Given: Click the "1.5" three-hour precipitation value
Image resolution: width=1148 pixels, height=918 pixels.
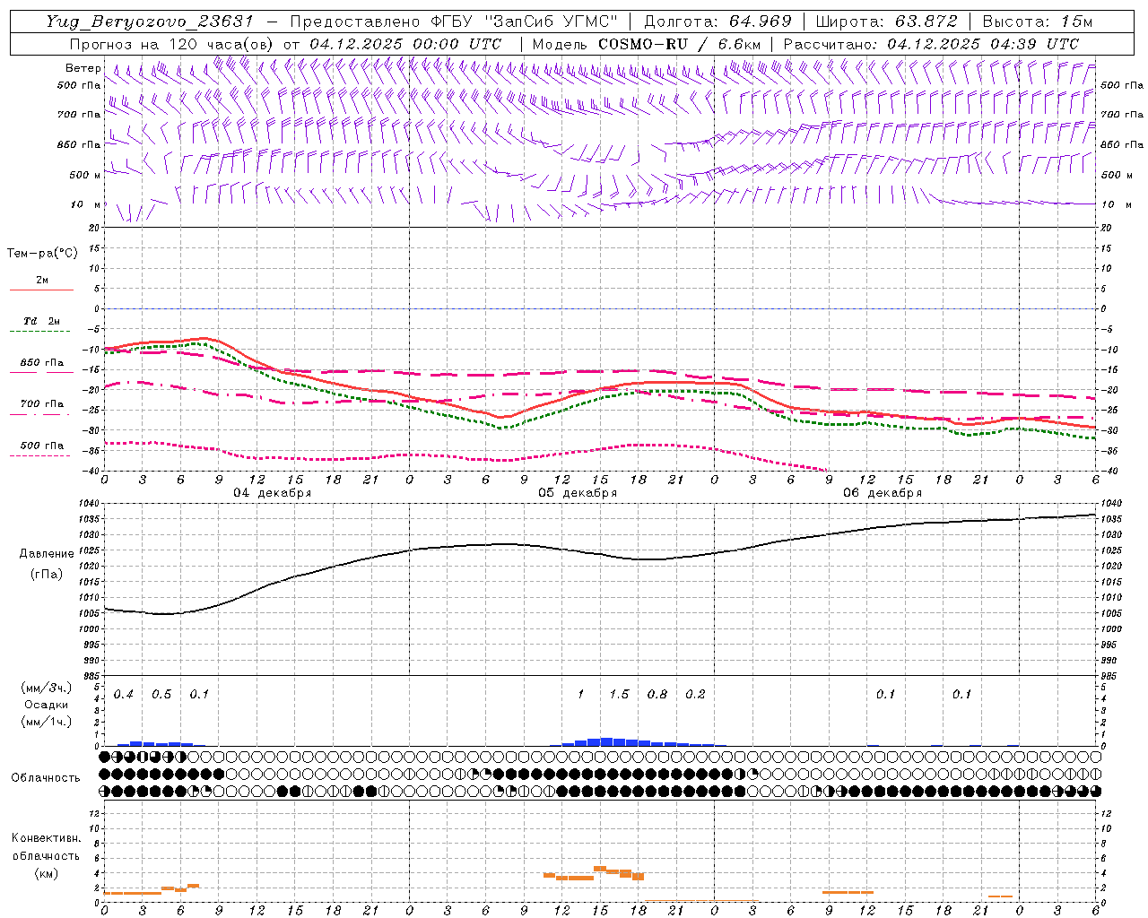Looking at the screenshot, I should point(619,694).
